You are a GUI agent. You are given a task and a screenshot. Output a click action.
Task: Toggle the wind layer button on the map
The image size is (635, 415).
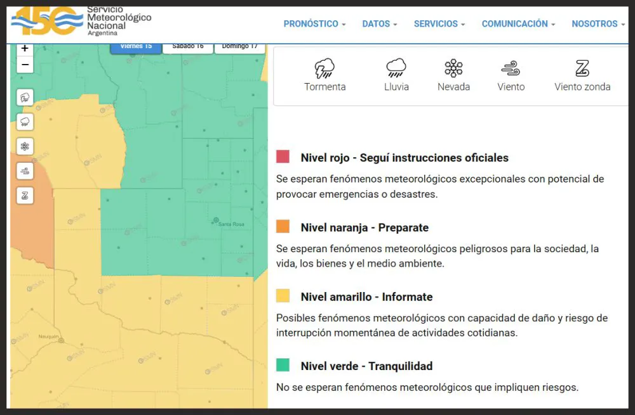pyautogui.click(x=25, y=170)
